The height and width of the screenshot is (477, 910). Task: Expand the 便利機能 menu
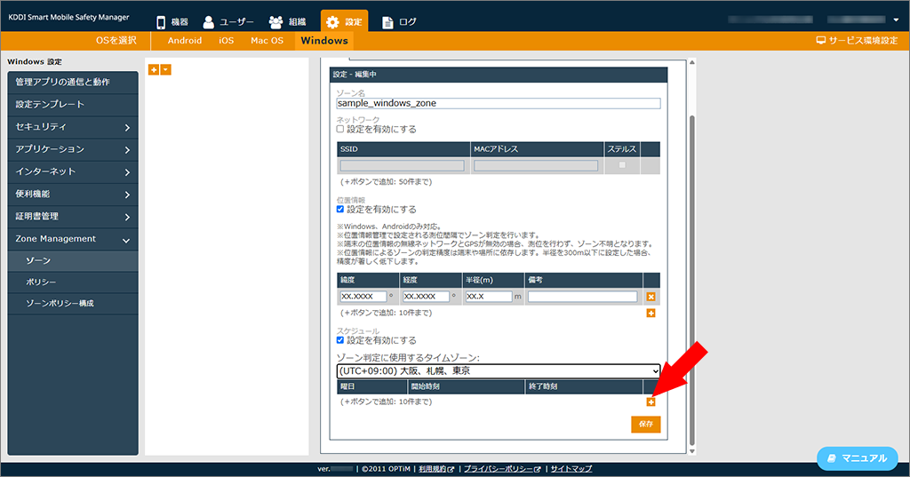click(x=73, y=195)
